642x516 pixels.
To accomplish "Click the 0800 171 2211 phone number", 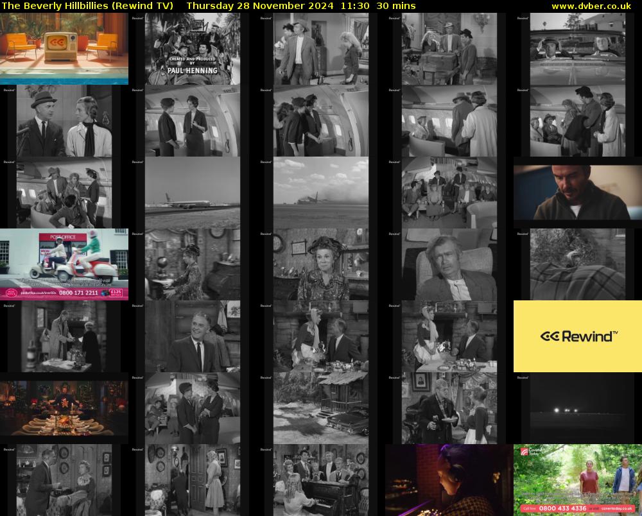I will pyautogui.click(x=78, y=293).
